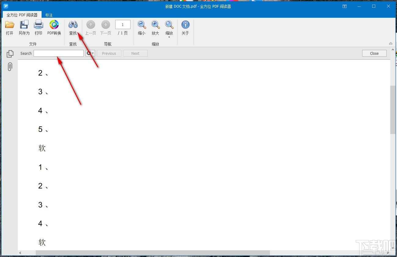Launch the PDF转换 converter tool
Screen dimensions: 397x257
pos(54,28)
